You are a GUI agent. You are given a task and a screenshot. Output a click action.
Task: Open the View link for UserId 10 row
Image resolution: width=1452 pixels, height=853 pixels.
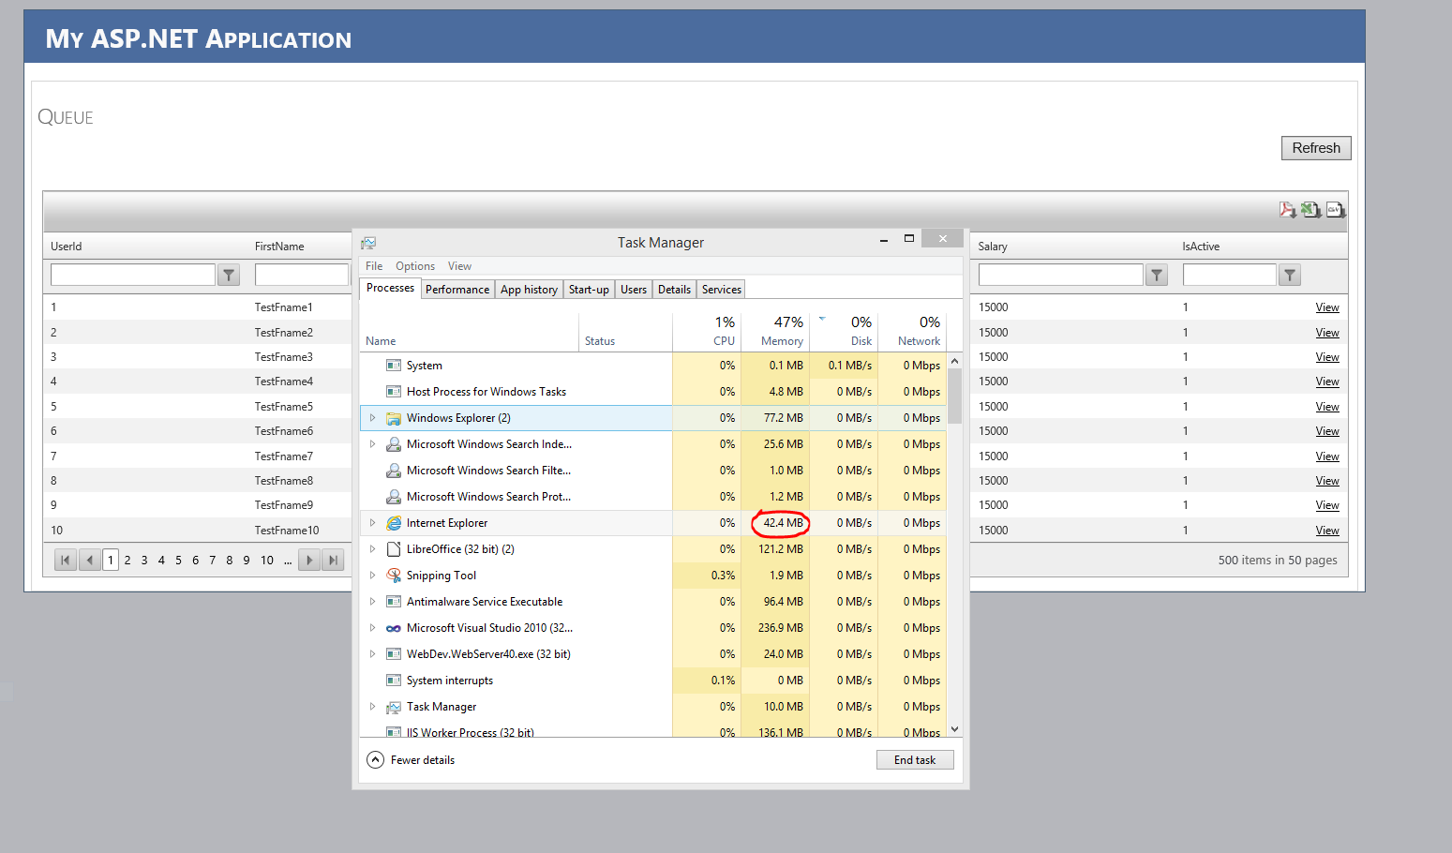coord(1327,531)
